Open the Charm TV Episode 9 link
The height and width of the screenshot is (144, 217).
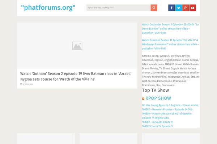pos(157,126)
